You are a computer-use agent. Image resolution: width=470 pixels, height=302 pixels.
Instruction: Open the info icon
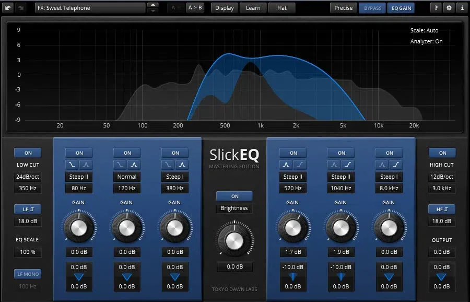(462, 8)
